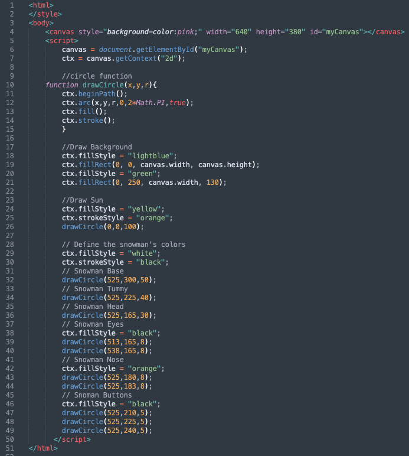
Task: Click the 'Define the snowman's colors' comment
Action: coord(124,245)
